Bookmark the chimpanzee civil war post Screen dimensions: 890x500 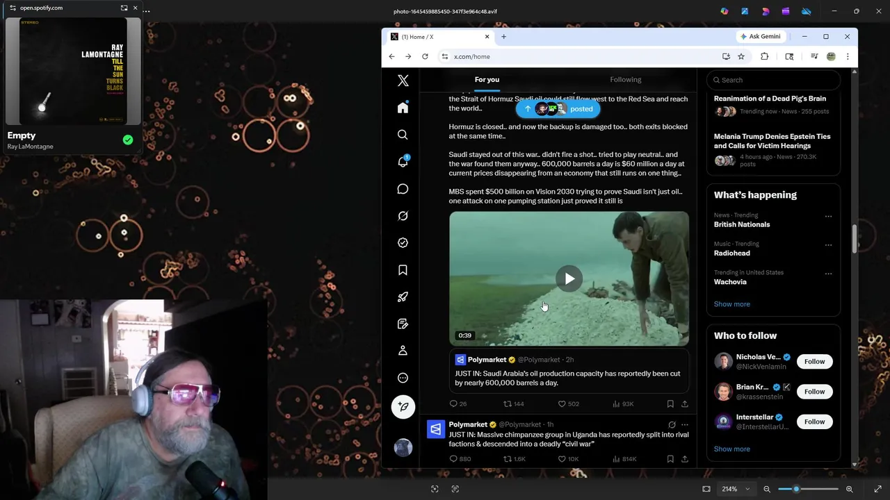670,459
